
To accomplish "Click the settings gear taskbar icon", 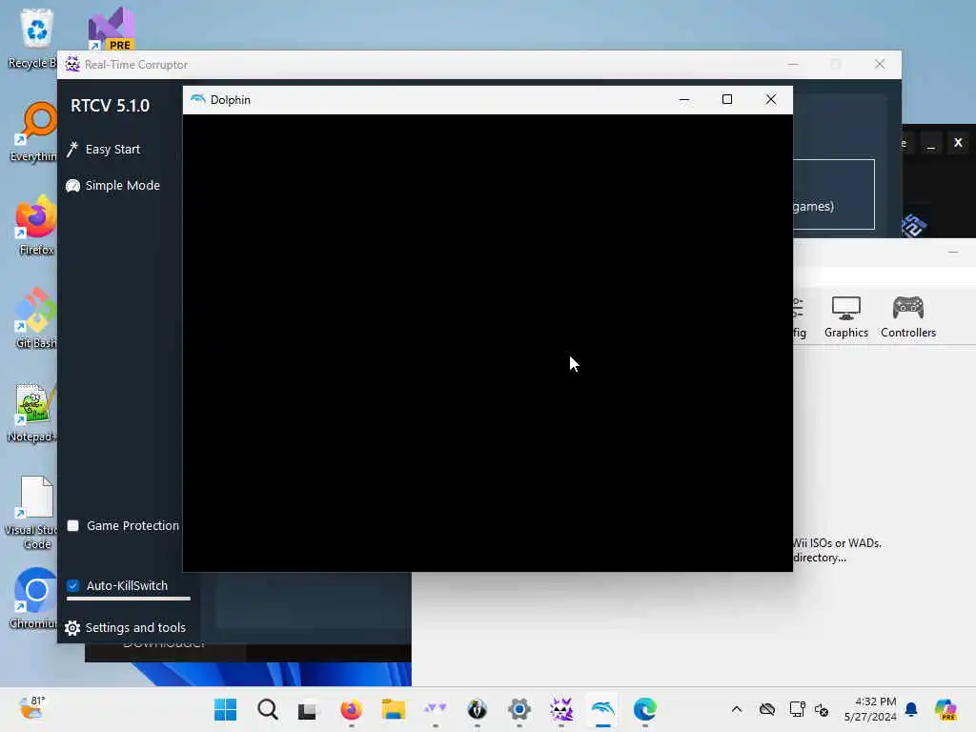I will pos(519,709).
